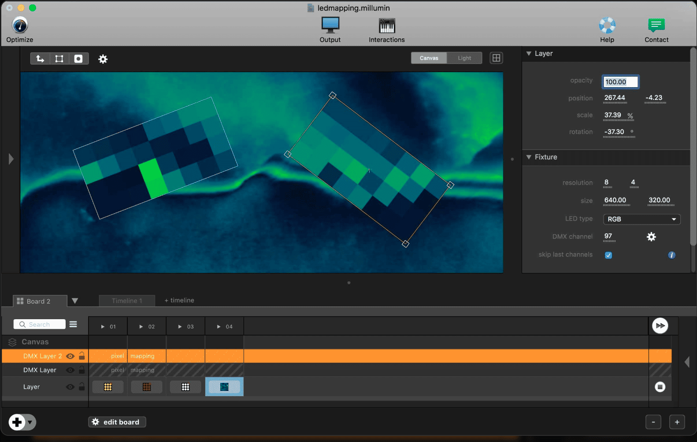This screenshot has height=442, width=697.
Task: Open DMX channel settings gear
Action: pos(651,237)
